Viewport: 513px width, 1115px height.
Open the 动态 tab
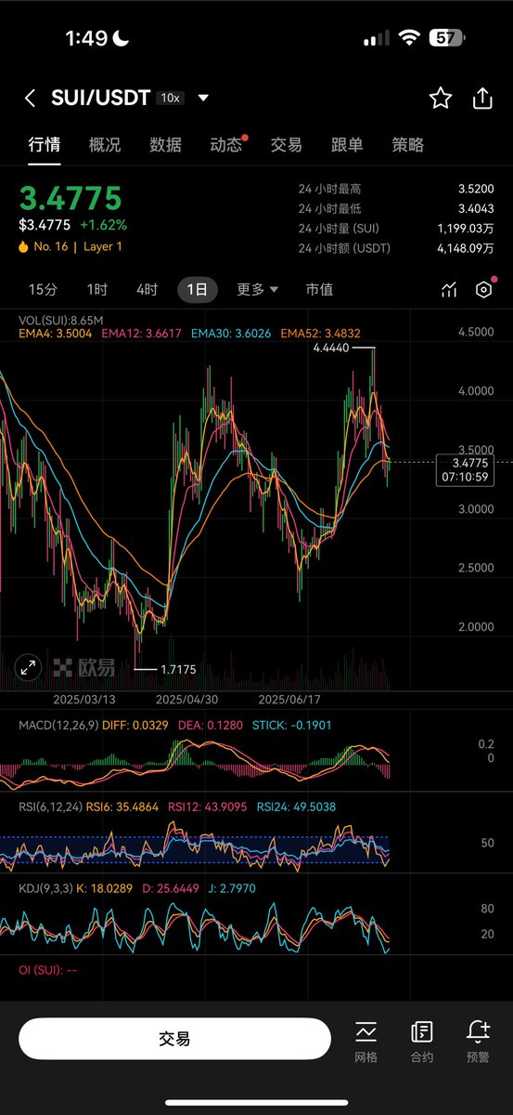[226, 145]
